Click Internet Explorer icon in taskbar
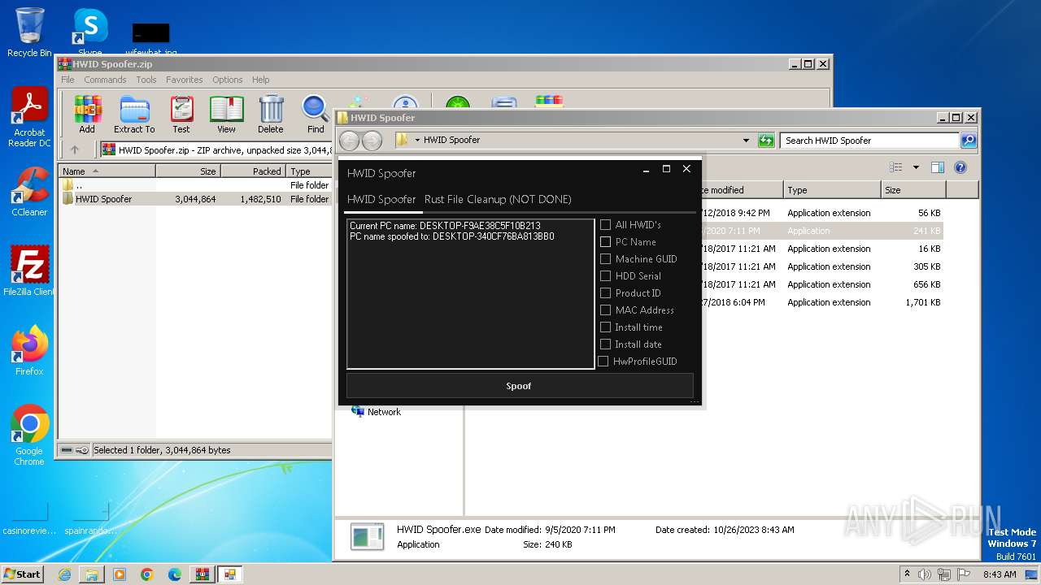This screenshot has height=585, width=1041. (x=64, y=574)
